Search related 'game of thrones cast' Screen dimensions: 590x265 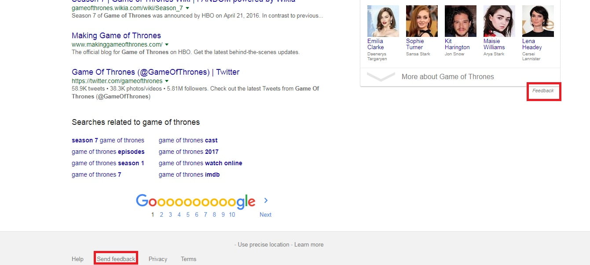(x=188, y=140)
